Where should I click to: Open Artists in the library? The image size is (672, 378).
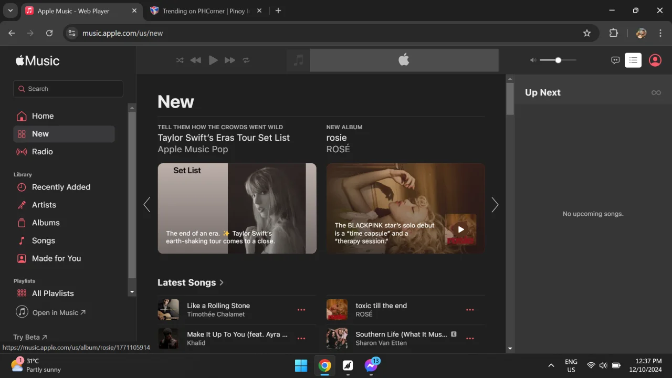(x=64, y=205)
